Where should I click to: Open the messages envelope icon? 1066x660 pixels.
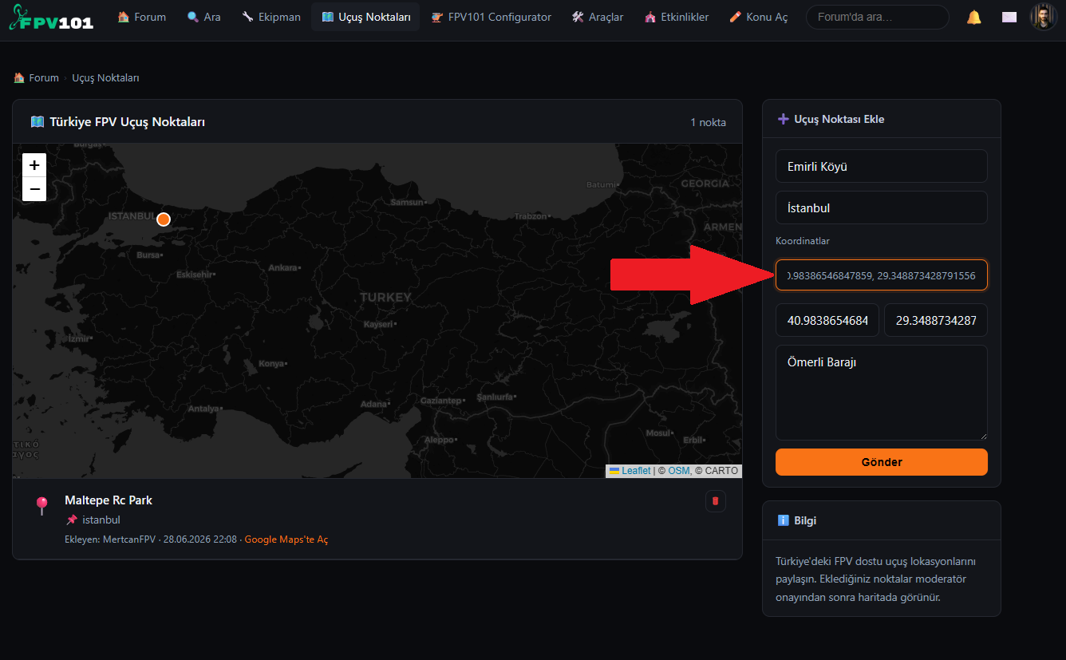point(1009,17)
